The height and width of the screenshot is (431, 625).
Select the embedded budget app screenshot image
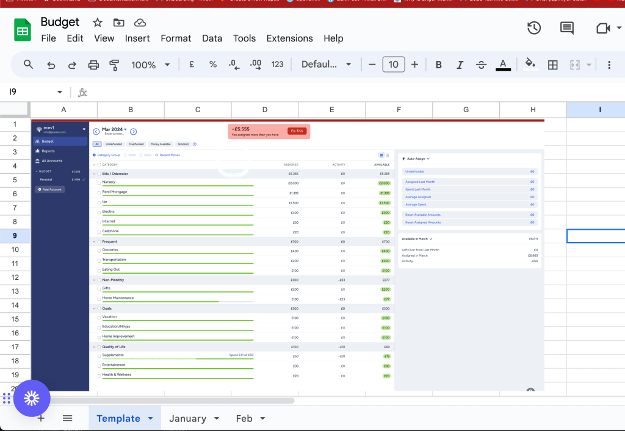(288, 255)
